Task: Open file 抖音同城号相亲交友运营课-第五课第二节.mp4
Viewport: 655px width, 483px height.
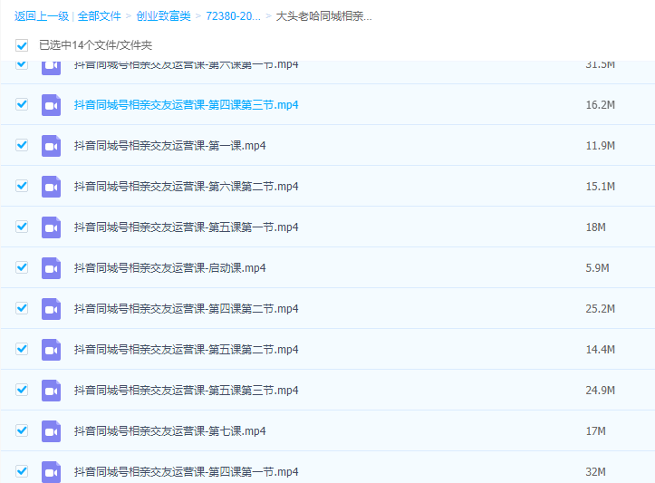Action: [187, 349]
